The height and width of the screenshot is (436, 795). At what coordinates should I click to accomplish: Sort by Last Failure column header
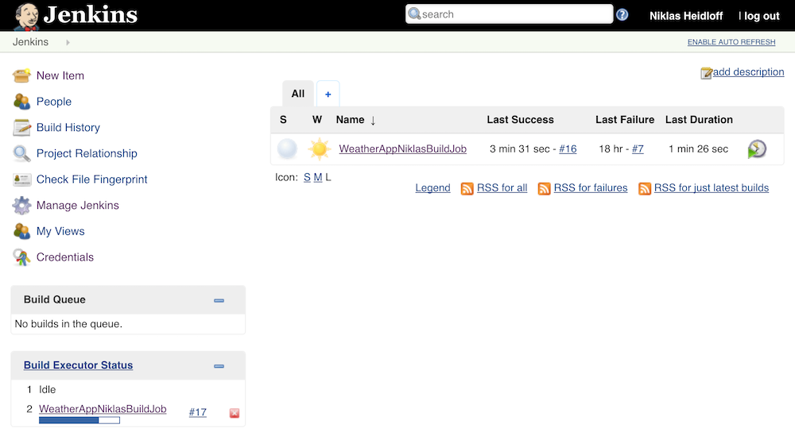[625, 120]
